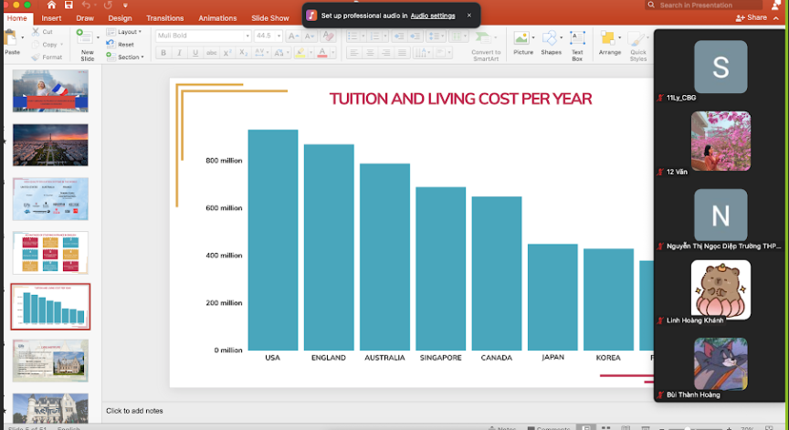789x430 pixels.
Task: Click the Share button
Action: 752,18
